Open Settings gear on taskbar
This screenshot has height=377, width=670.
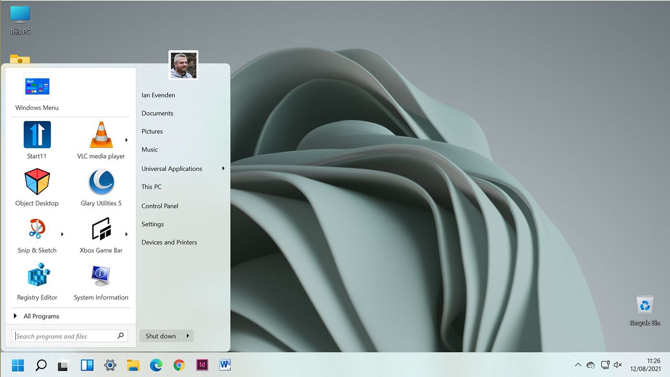click(110, 365)
